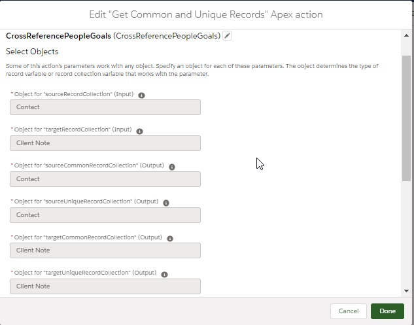
Task: Confirm the action with the Done button
Action: coord(387,311)
